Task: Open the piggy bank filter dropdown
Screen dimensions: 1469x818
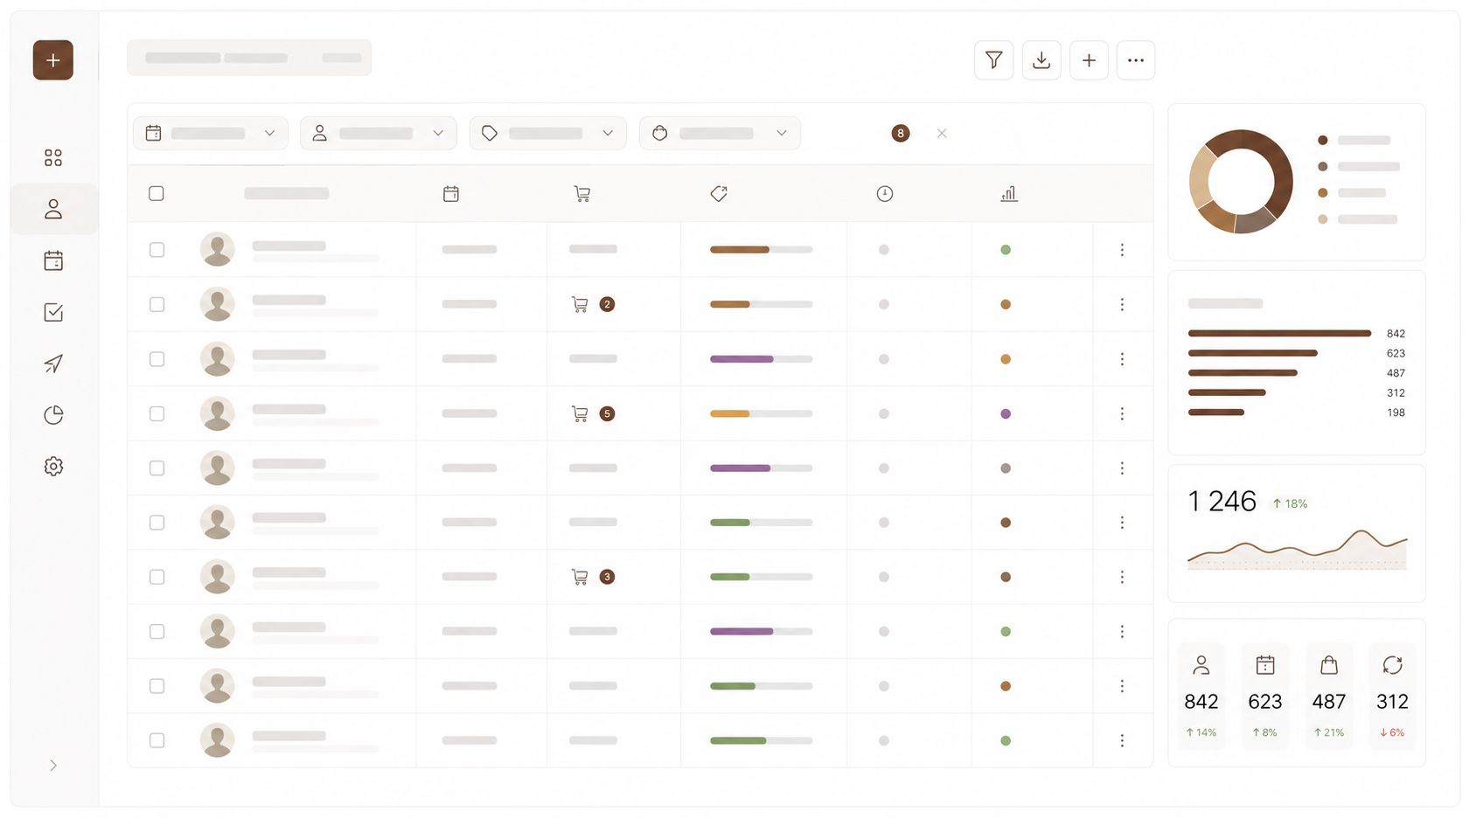Action: (x=720, y=133)
